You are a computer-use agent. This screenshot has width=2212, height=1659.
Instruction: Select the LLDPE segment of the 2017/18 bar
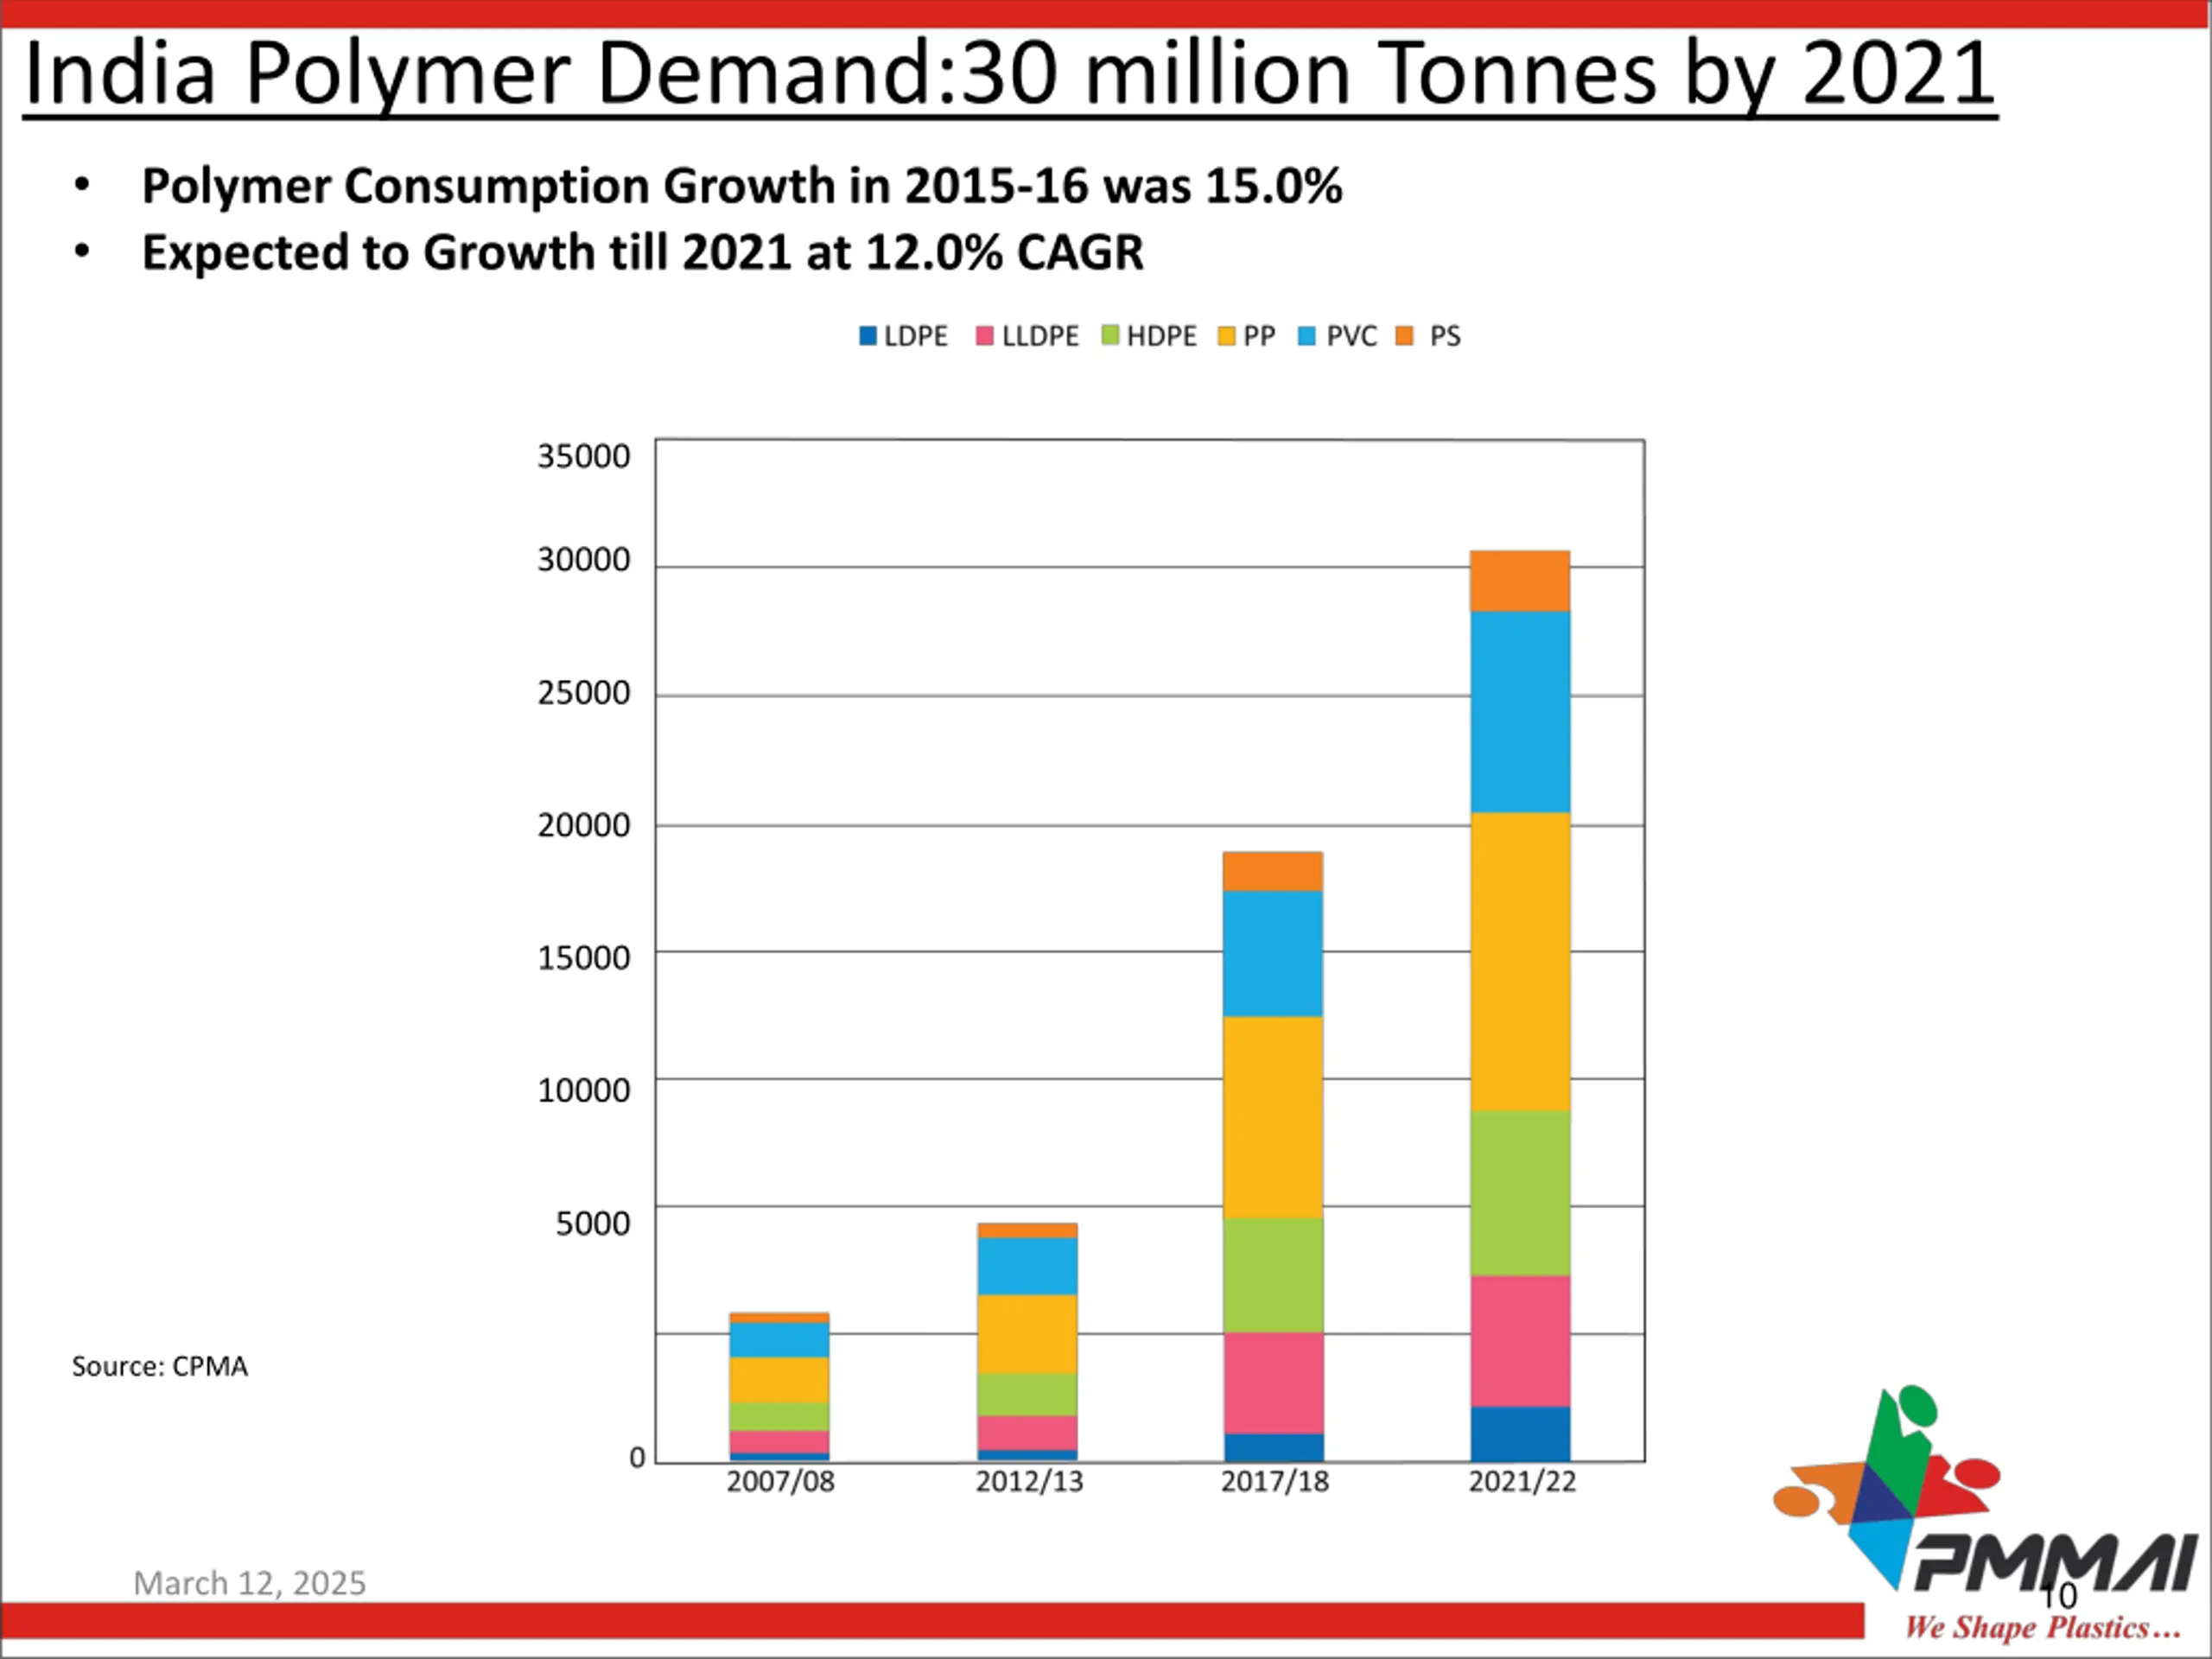pos(1273,1384)
